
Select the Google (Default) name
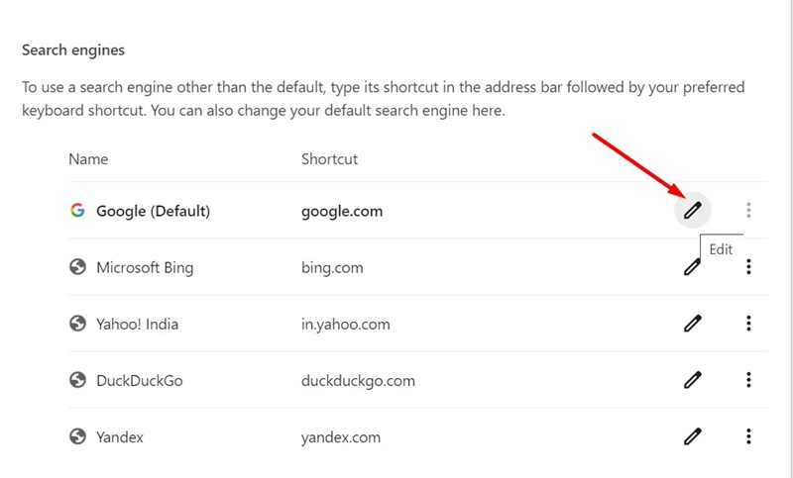(154, 211)
